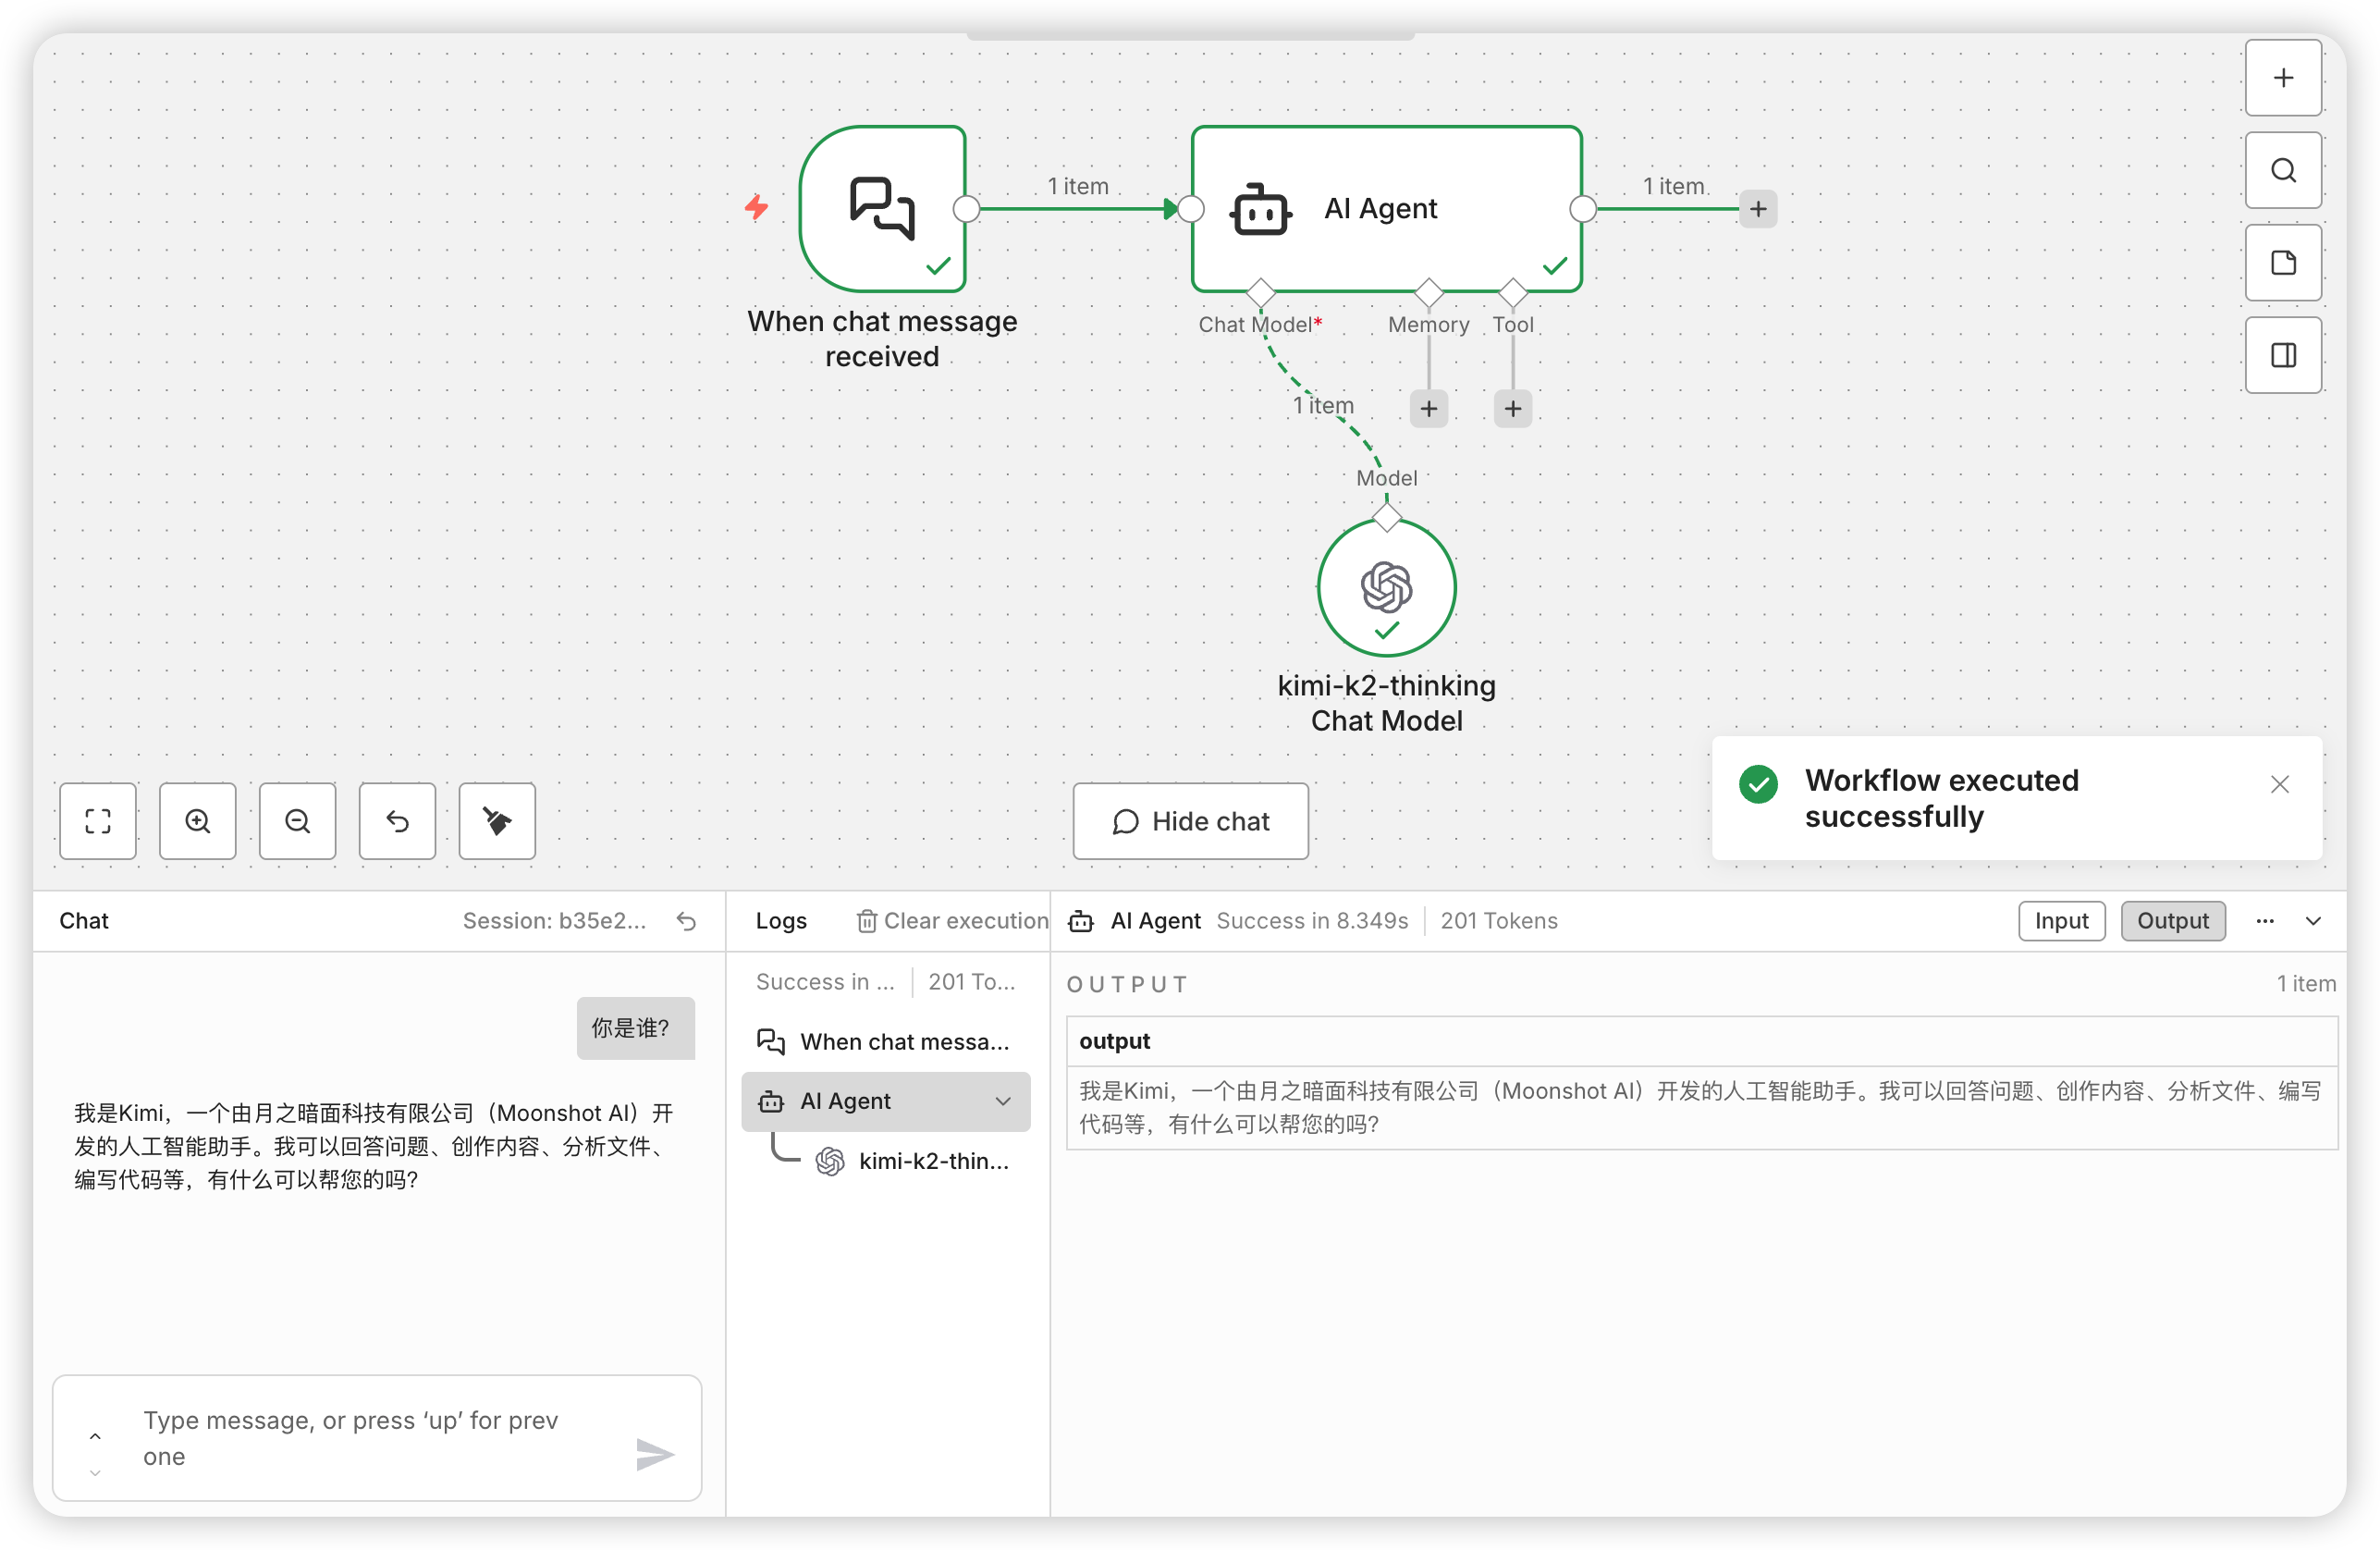2380x1550 pixels.
Task: Click the zoom in magnifier icon
Action: [197, 821]
